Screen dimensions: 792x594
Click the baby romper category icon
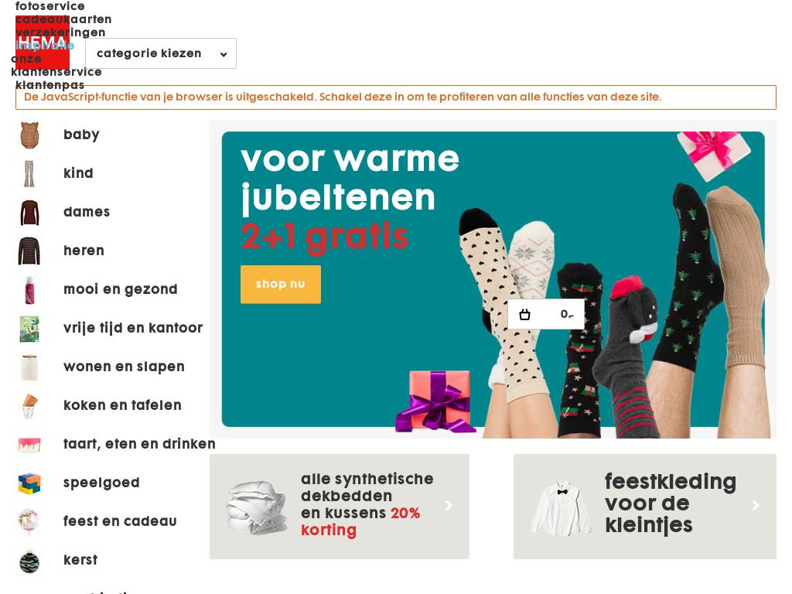coord(30,135)
